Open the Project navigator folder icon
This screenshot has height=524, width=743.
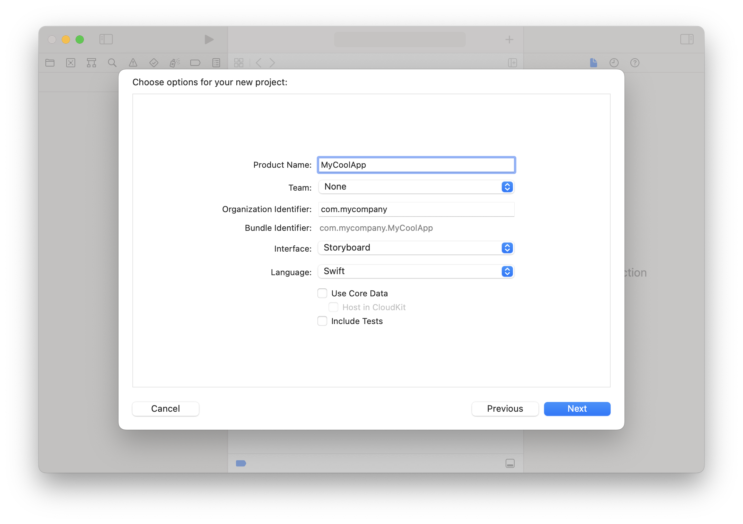point(50,63)
